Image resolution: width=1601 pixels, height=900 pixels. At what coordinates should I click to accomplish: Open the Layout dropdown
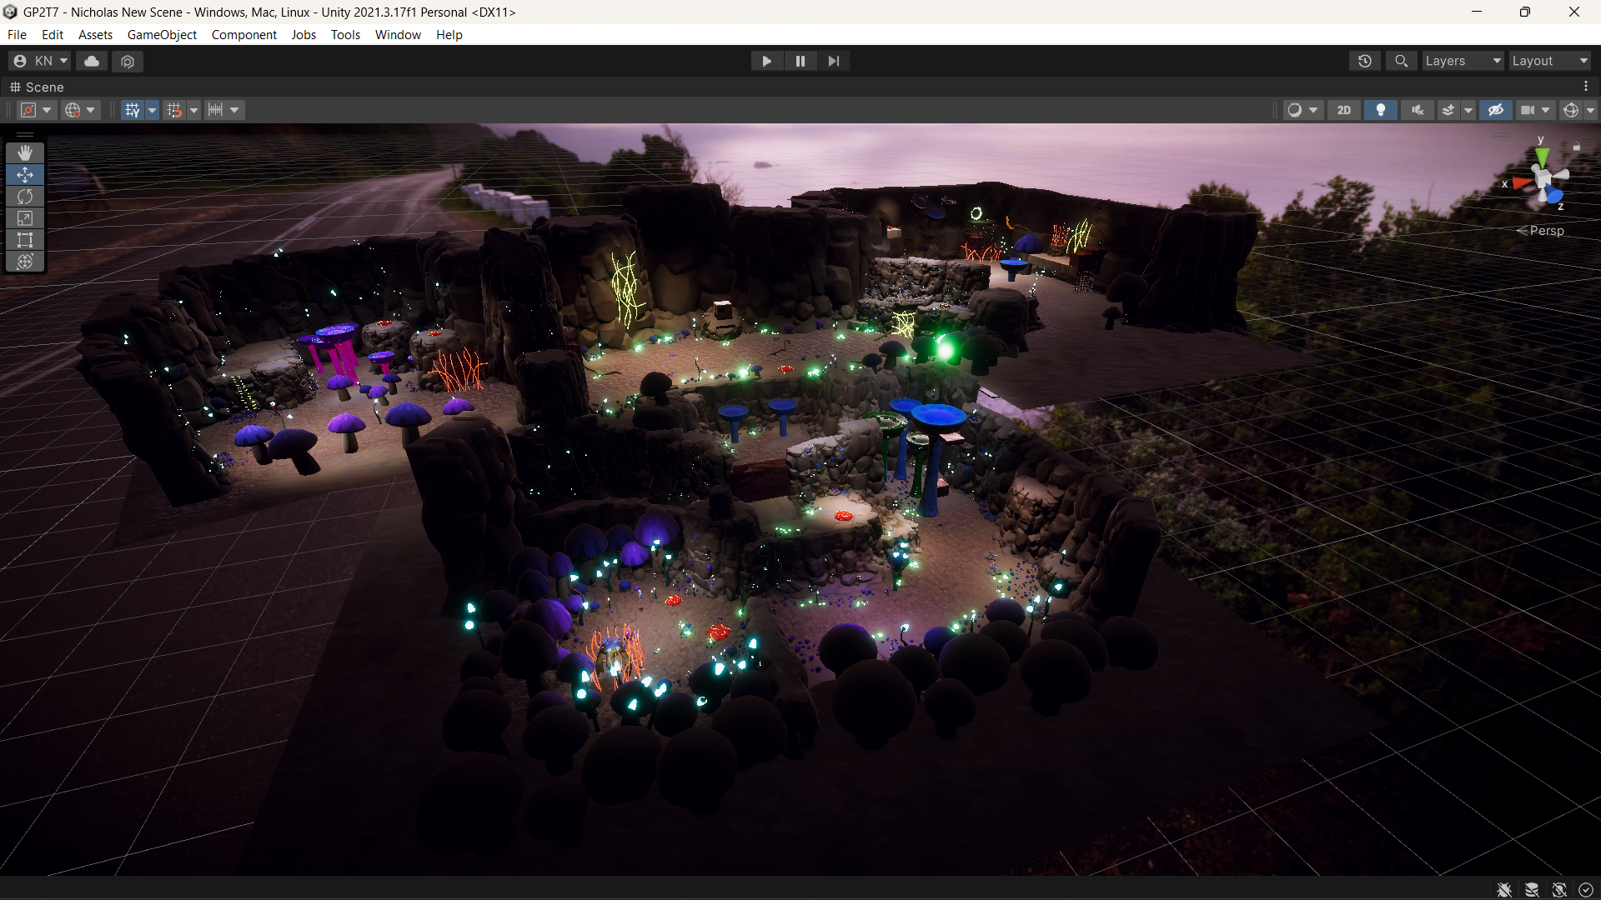pyautogui.click(x=1549, y=61)
